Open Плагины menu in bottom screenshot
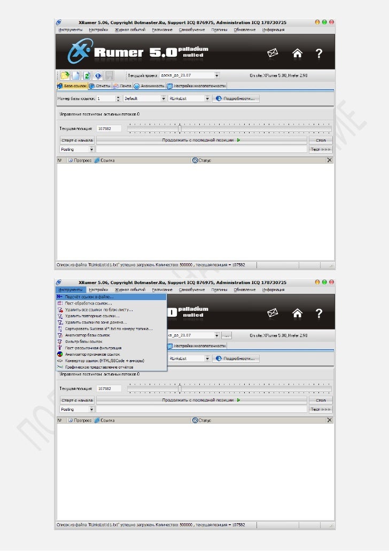 (219, 290)
